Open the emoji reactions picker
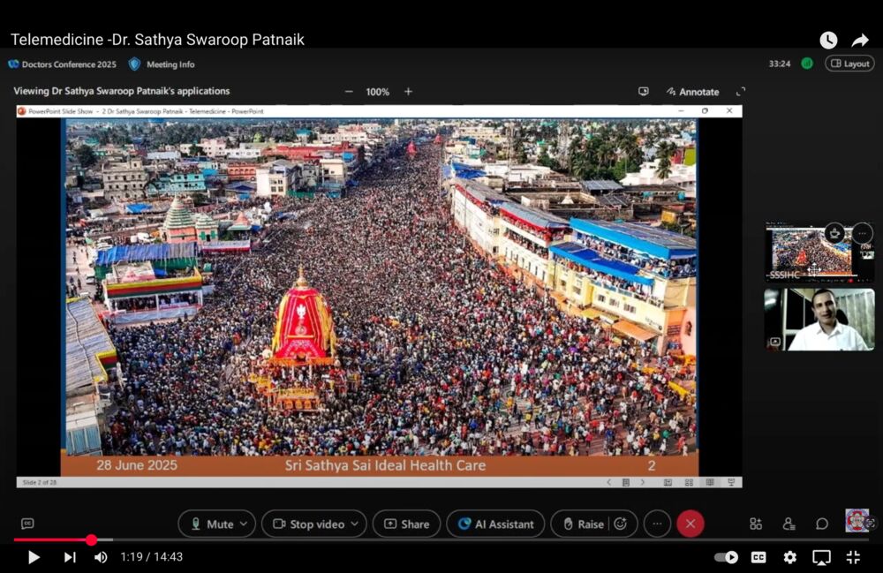883x573 pixels. point(621,524)
